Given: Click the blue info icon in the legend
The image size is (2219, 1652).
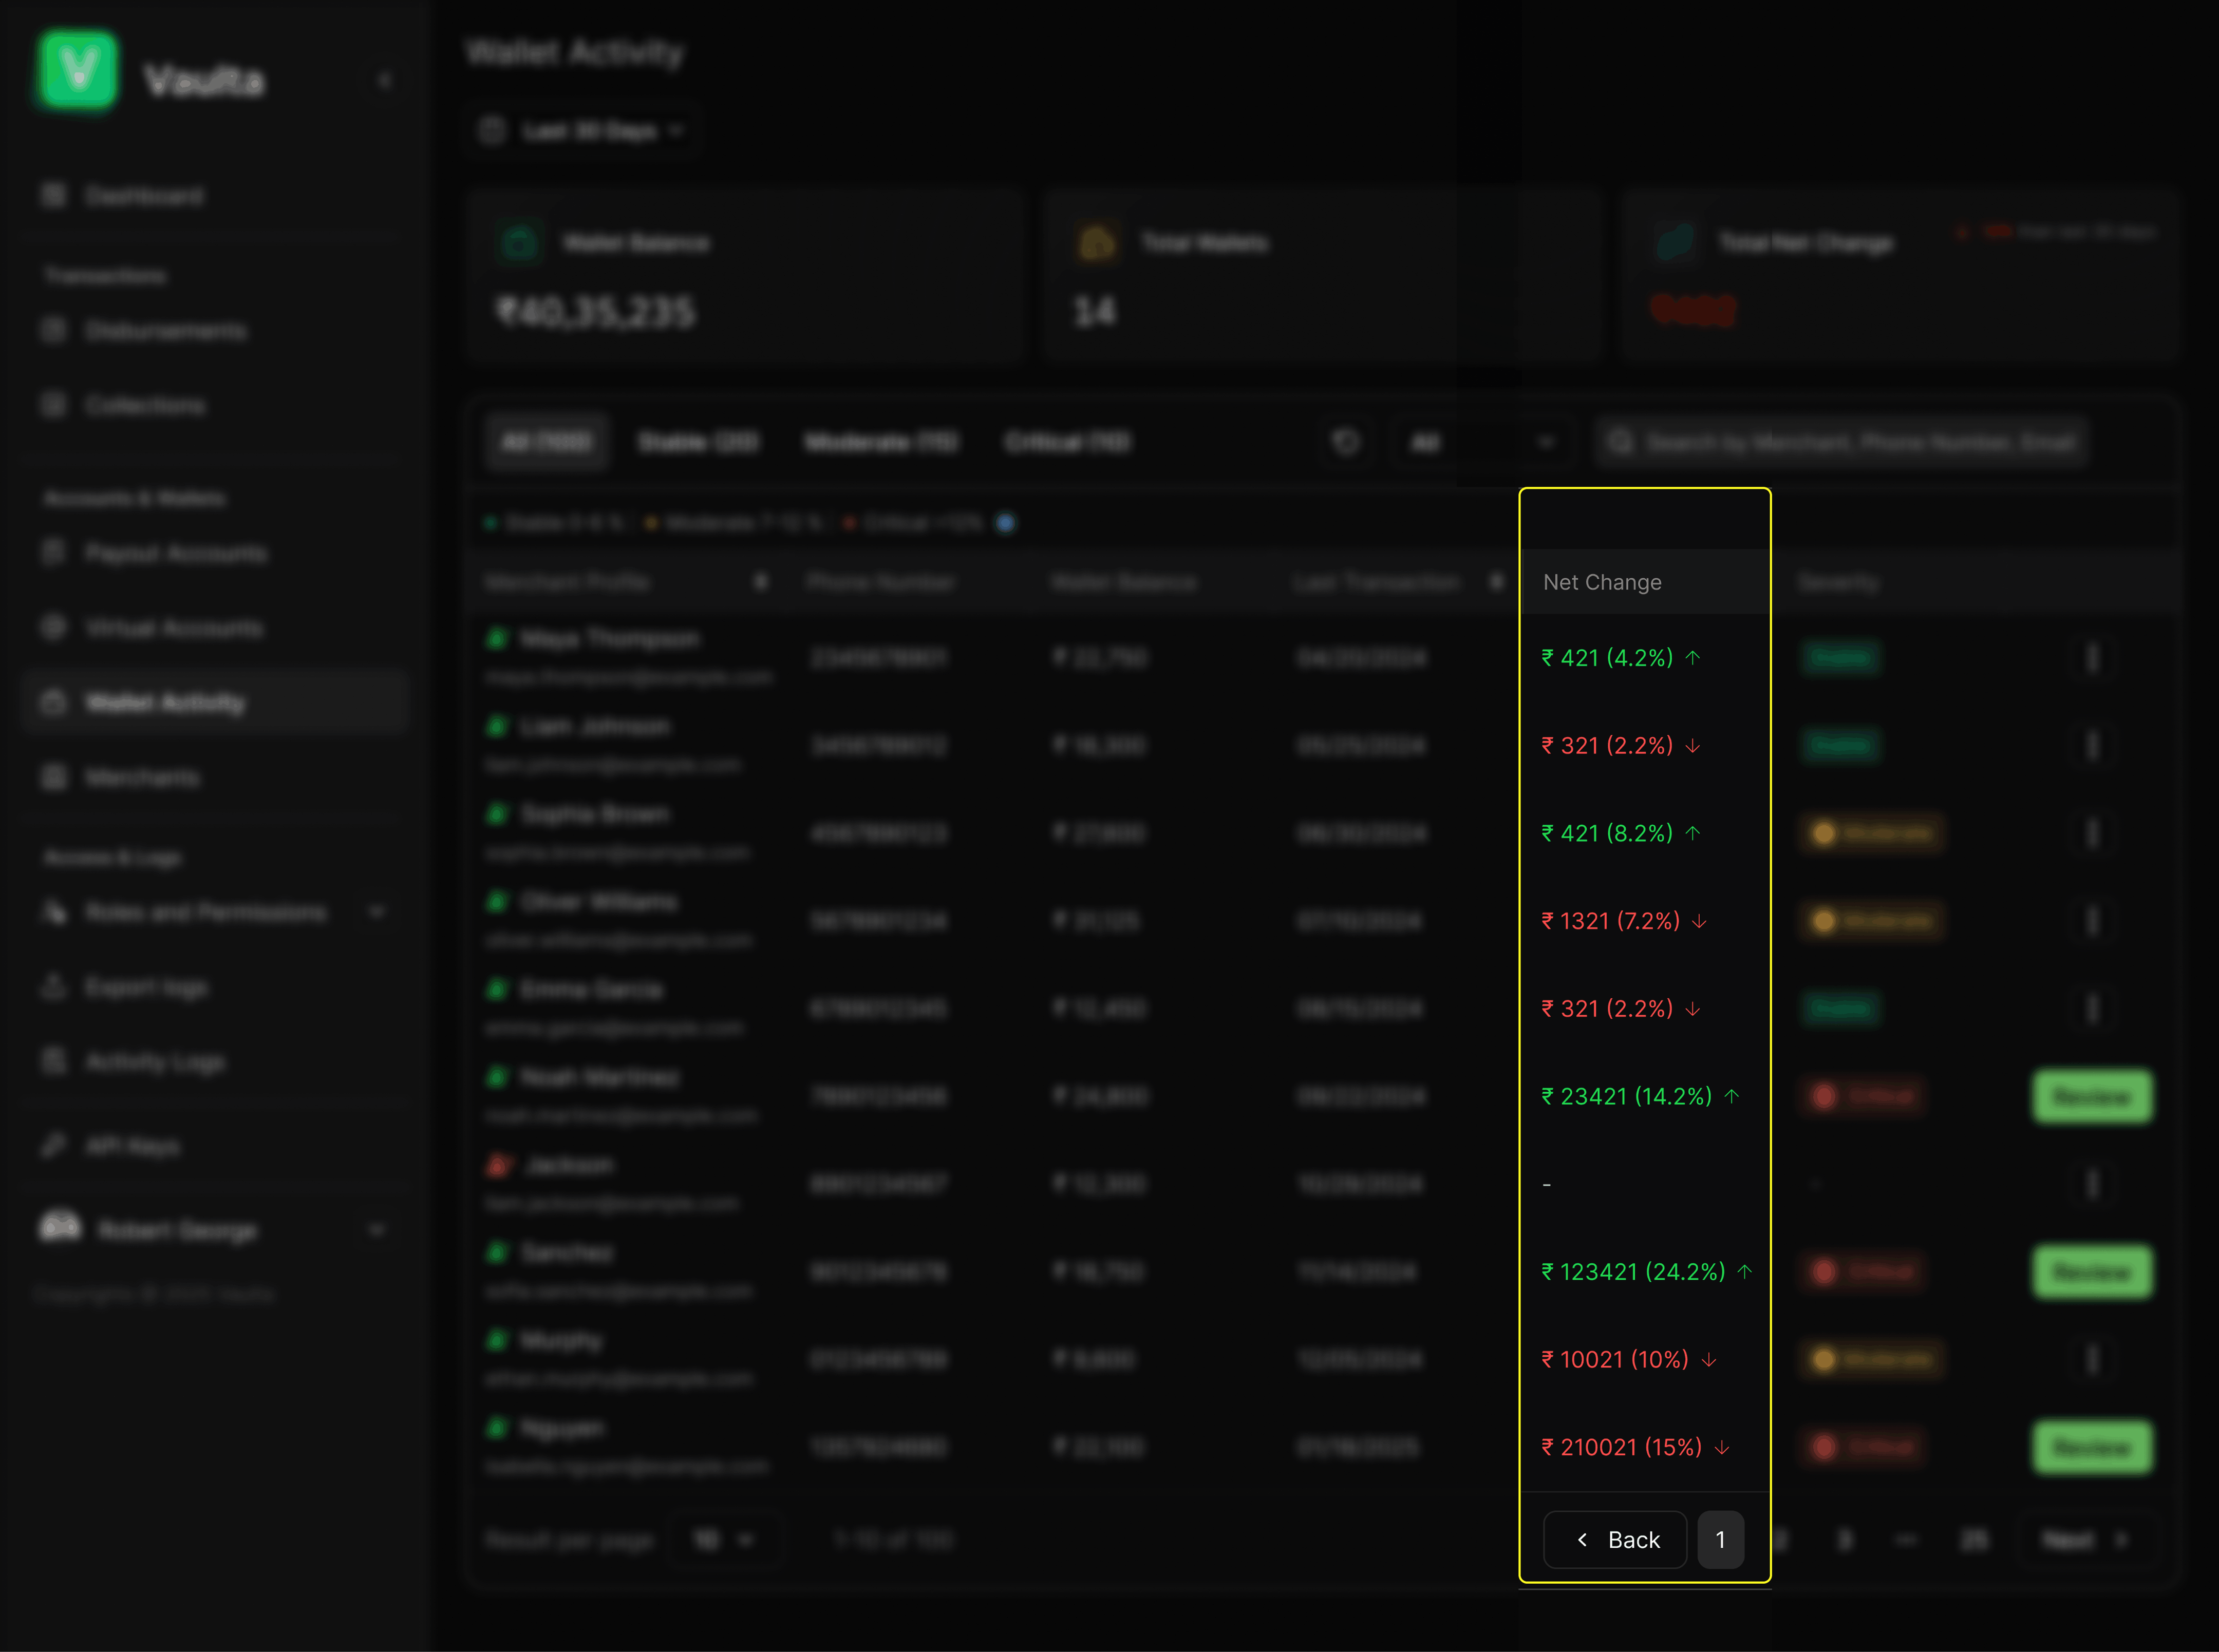Looking at the screenshot, I should 1006,522.
